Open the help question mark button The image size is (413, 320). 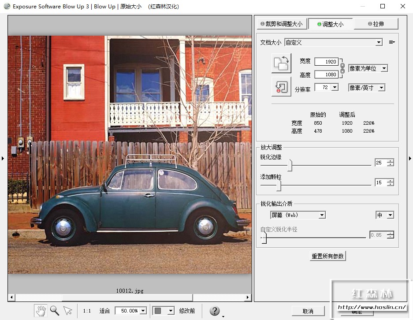[x=215, y=311]
